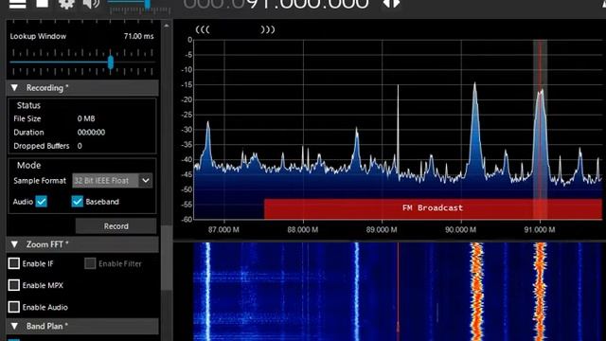Click the 90.000 M frequency label

coord(461,229)
